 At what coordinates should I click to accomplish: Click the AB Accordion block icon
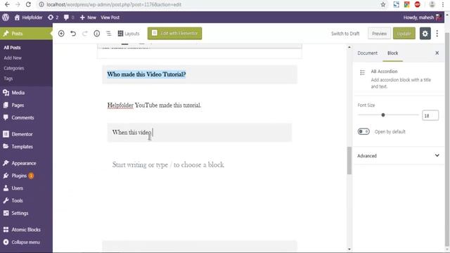coord(363,72)
